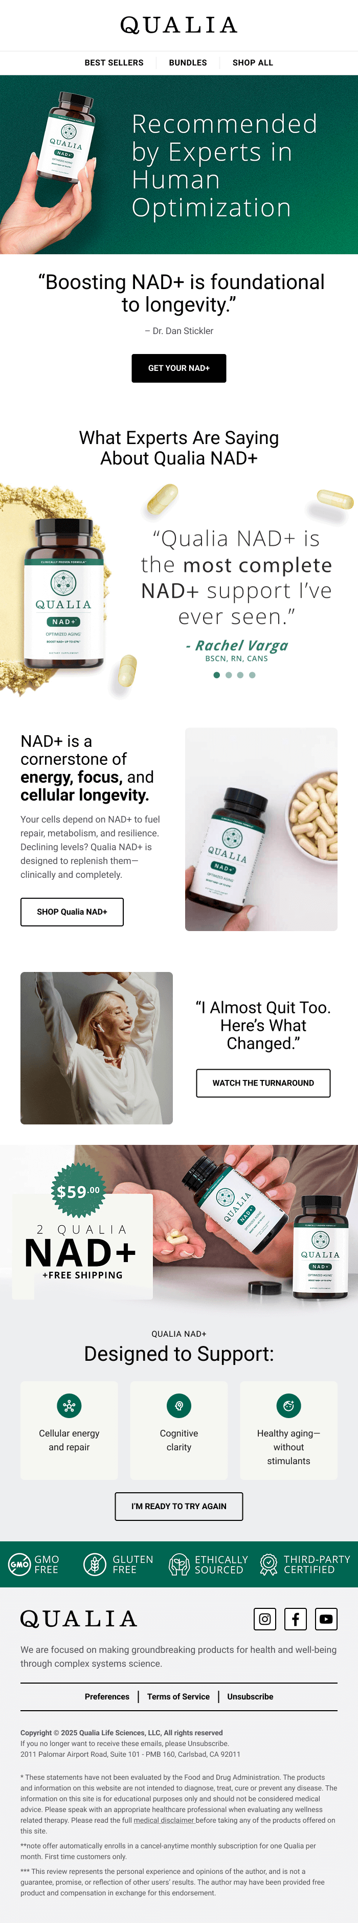Select the second testimonial carousel dot
The image size is (358, 1923).
coord(228,675)
